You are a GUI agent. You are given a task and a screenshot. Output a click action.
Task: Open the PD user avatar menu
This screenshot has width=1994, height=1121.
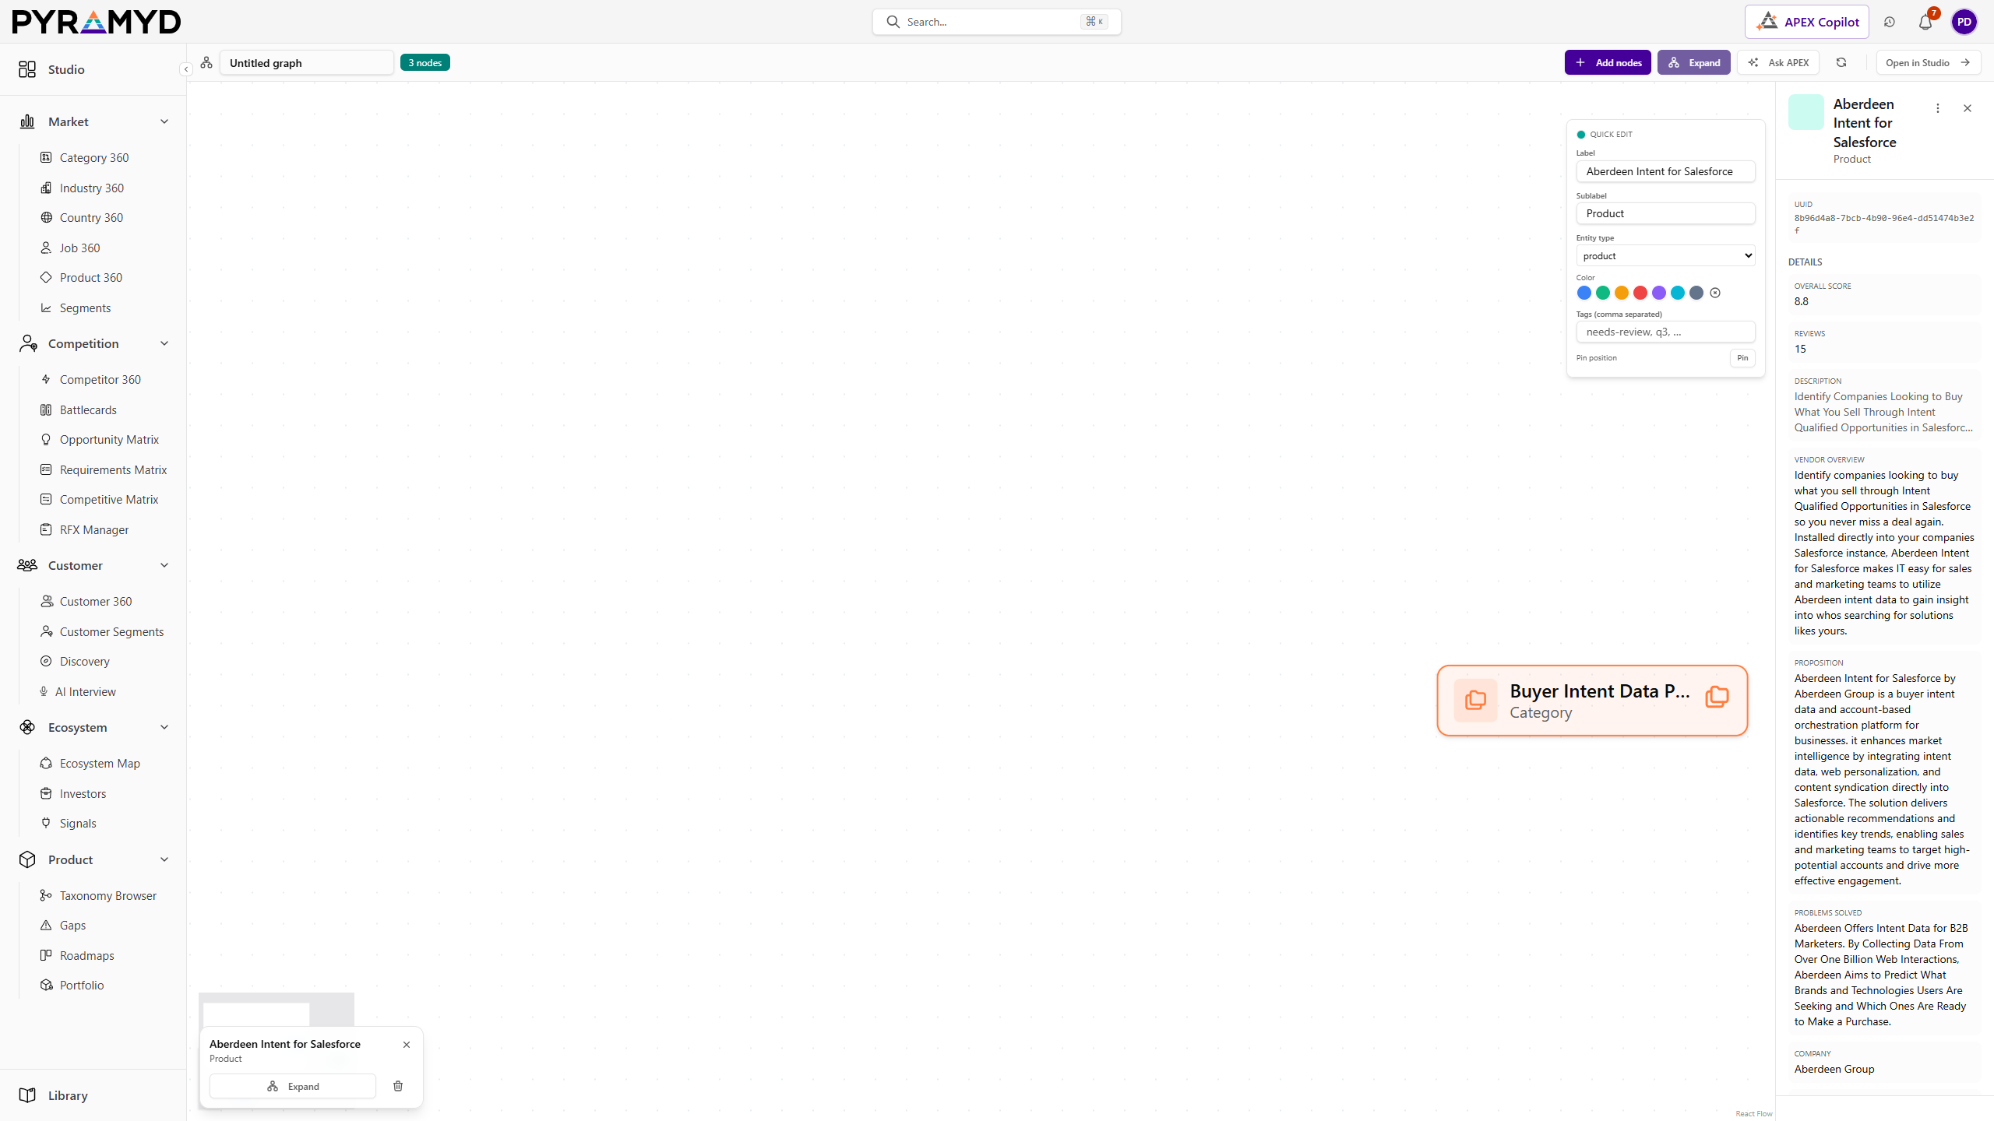pyautogui.click(x=1964, y=22)
